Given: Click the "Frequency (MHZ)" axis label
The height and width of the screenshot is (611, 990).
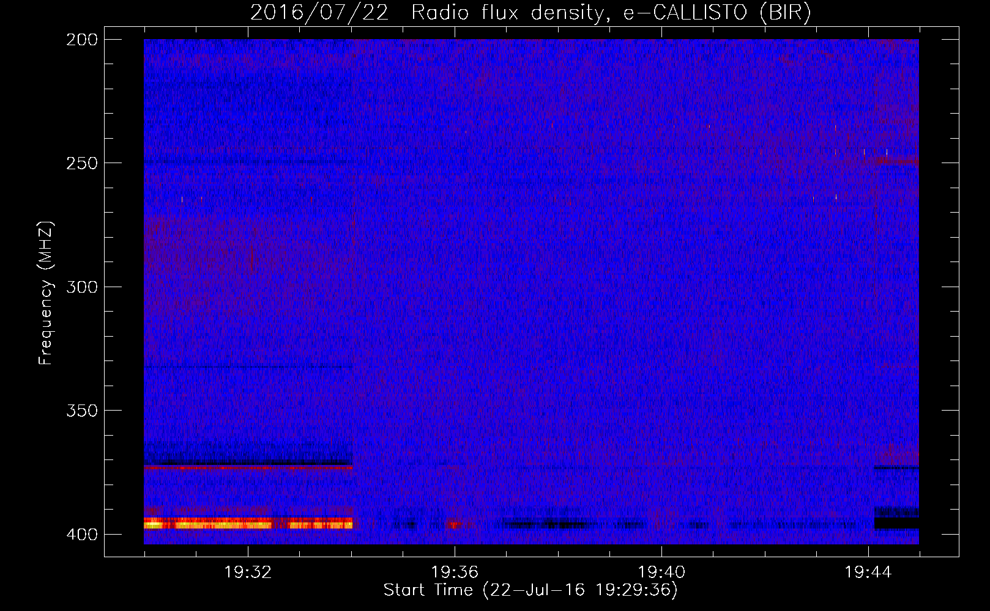Looking at the screenshot, I should (46, 293).
